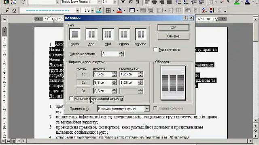Image resolution: width=259 pixels, height=145 pixels.
Task: Decrease the paragraph indent
Action: [194, 2]
